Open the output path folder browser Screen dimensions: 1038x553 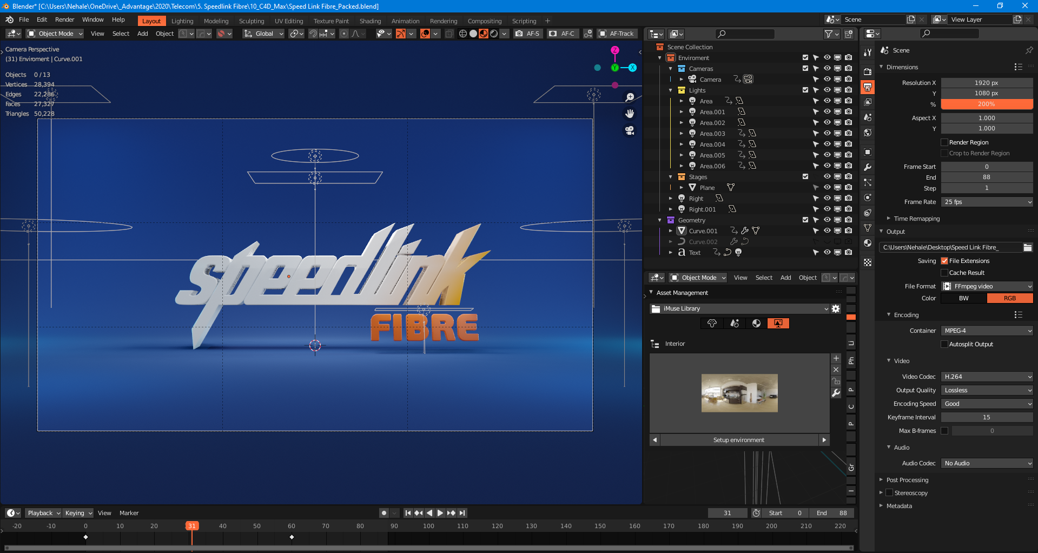pos(1028,247)
